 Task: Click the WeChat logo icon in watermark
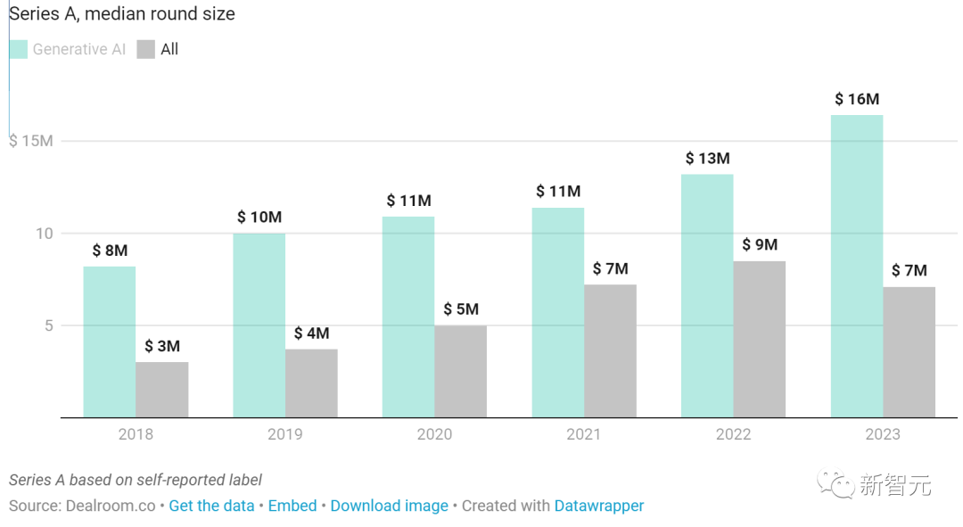835,484
